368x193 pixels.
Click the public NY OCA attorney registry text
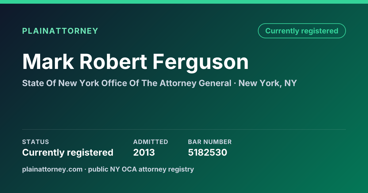coord(141,169)
